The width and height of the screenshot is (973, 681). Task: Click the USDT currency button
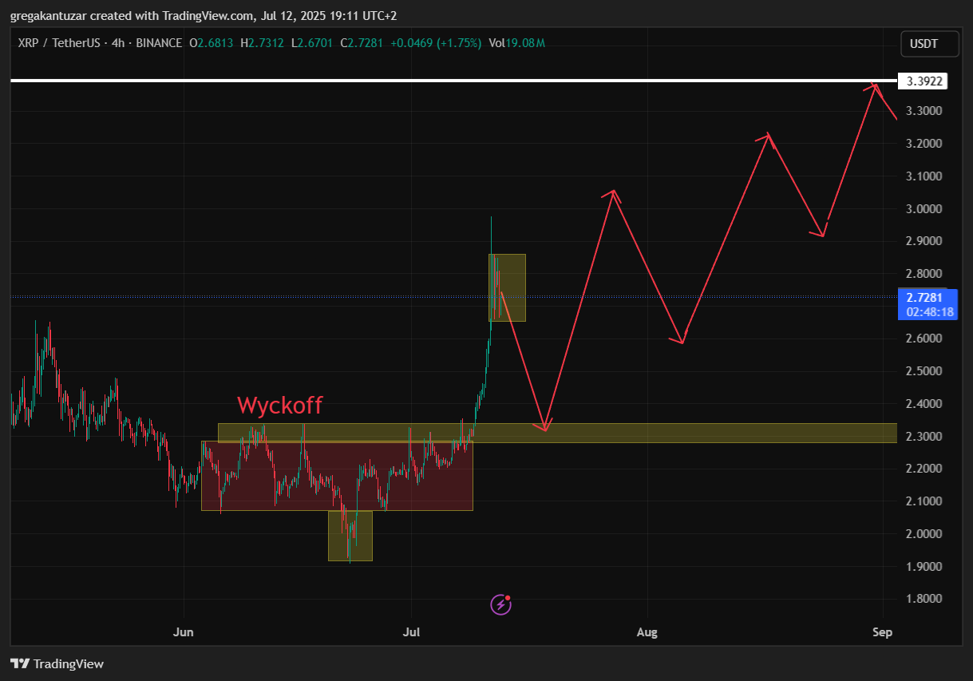pyautogui.click(x=930, y=44)
